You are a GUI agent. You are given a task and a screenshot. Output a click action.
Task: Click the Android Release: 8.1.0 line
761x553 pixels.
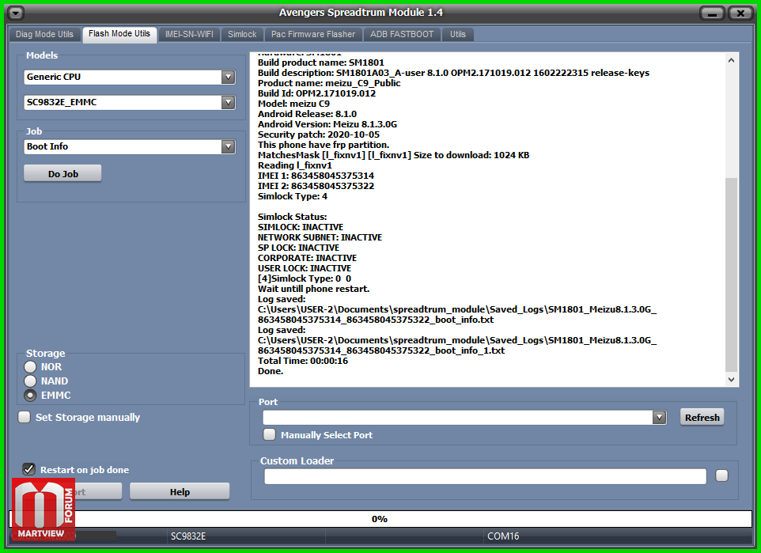pos(307,114)
